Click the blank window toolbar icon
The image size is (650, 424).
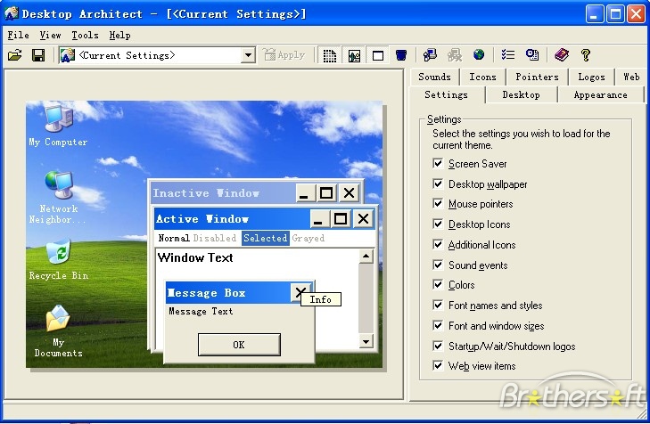point(378,55)
